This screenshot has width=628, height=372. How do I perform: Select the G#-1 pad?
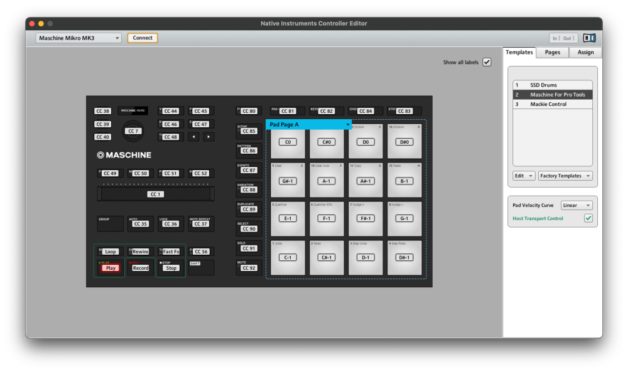[x=288, y=181]
